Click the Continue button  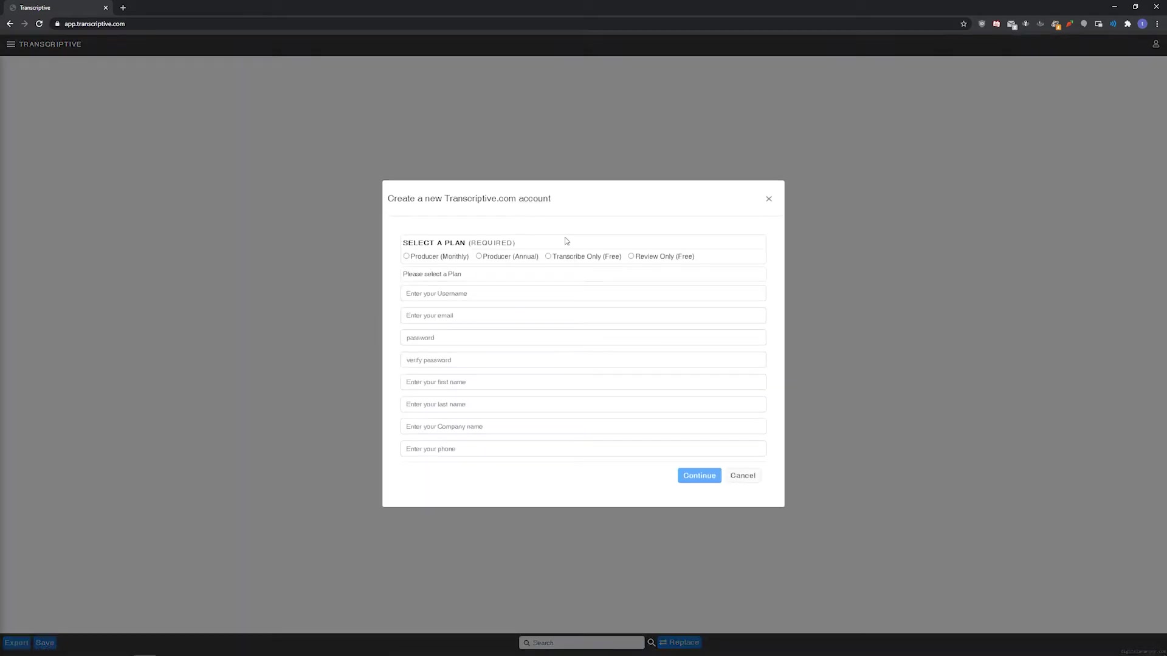coord(699,476)
